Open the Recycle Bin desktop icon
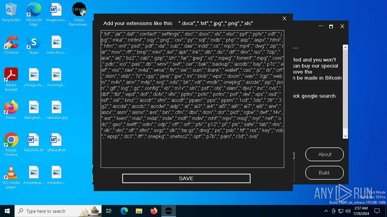 point(11,13)
